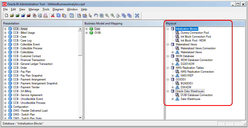This screenshot has height=128, width=248.
Task: Expand the Data Warehouse schema node
Action: click(x=173, y=99)
